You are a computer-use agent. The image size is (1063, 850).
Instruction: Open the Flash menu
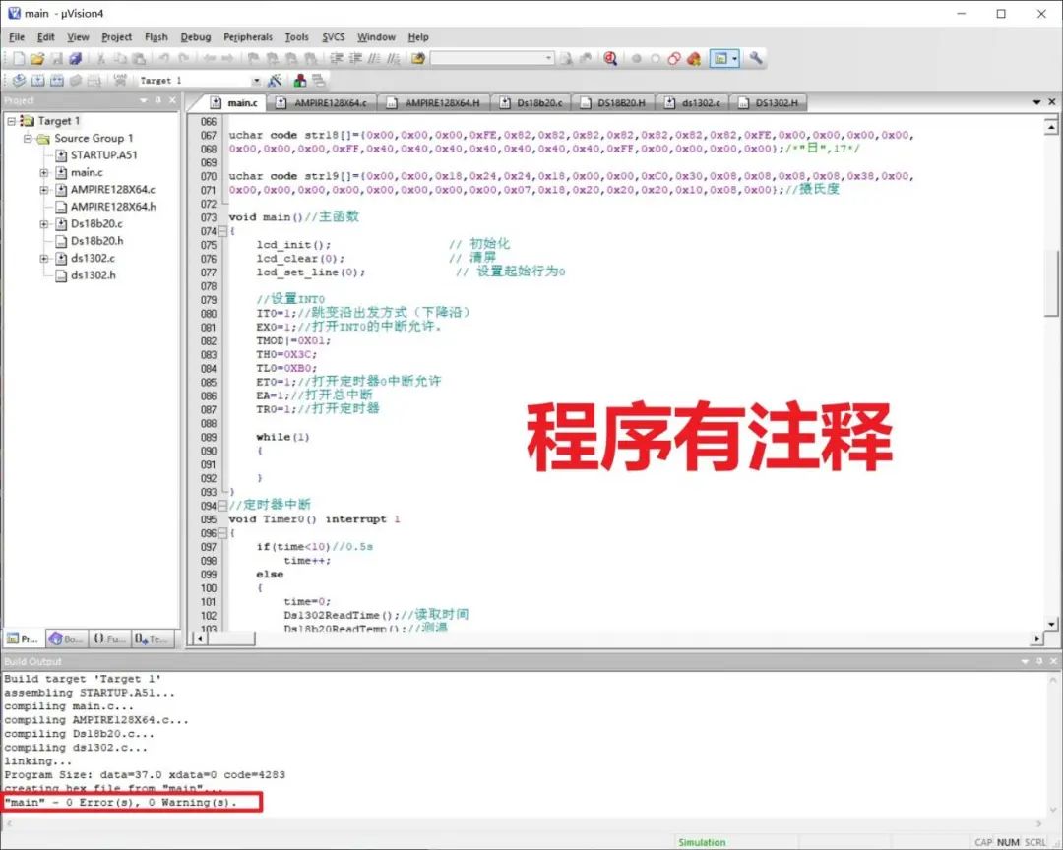click(x=156, y=37)
